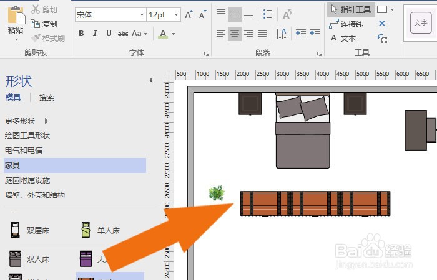Click the text block rotate tool
The image size is (437, 280).
point(382,38)
